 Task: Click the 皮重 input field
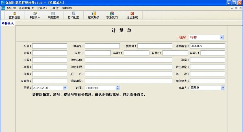click(50, 60)
